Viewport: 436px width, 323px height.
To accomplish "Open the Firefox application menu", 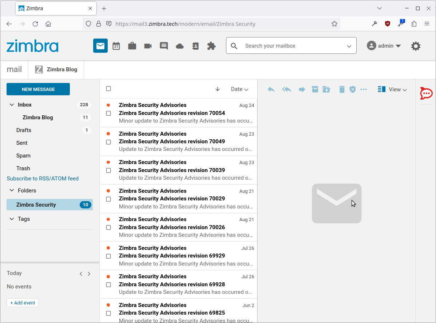I will 427,24.
